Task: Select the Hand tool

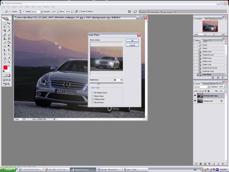Action: (5, 61)
